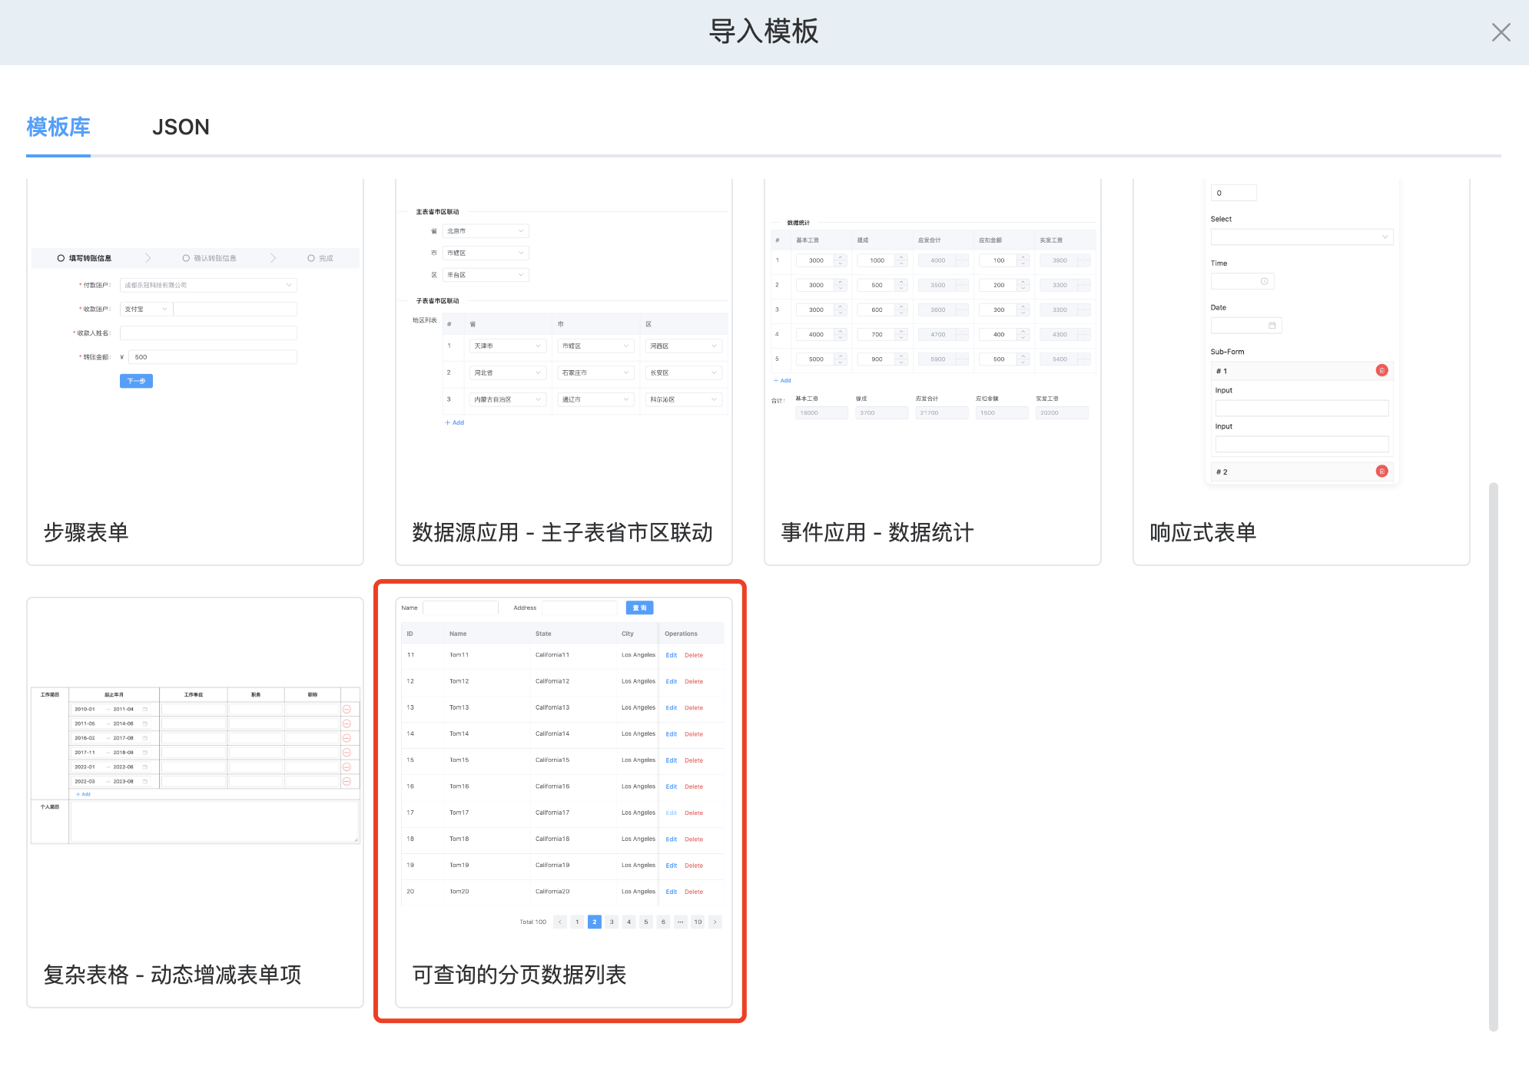The width and height of the screenshot is (1529, 1066).
Task: Select the 模板库 tab
Action: coord(58,127)
